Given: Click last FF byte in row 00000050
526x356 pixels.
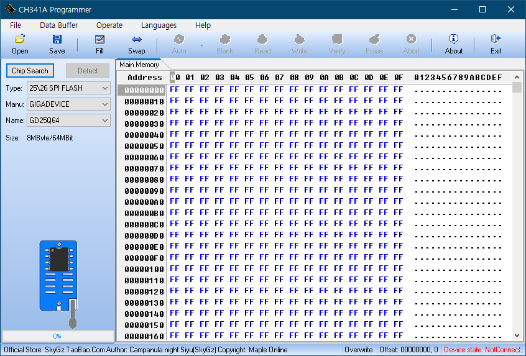Looking at the screenshot, I should point(399,145).
